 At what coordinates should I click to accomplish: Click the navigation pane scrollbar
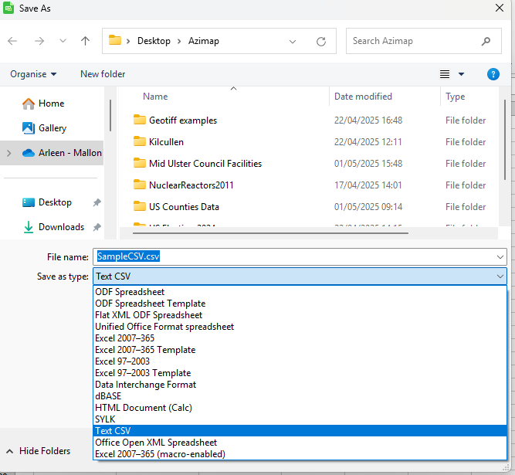click(x=110, y=116)
